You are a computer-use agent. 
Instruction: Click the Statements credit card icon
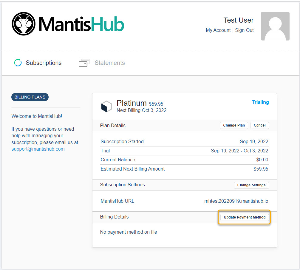click(84, 63)
